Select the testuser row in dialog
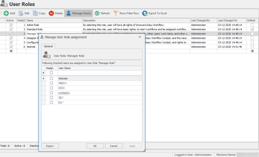The height and width of the screenshot is (157, 259). (92, 78)
